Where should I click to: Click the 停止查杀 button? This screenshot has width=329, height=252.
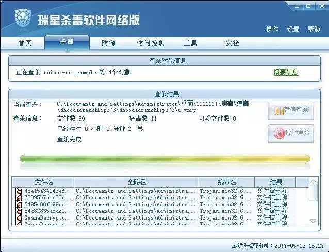point(291,133)
